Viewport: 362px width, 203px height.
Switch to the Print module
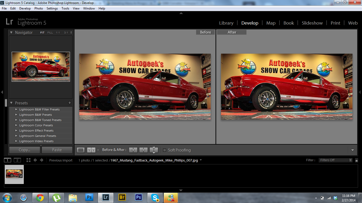[x=335, y=23]
